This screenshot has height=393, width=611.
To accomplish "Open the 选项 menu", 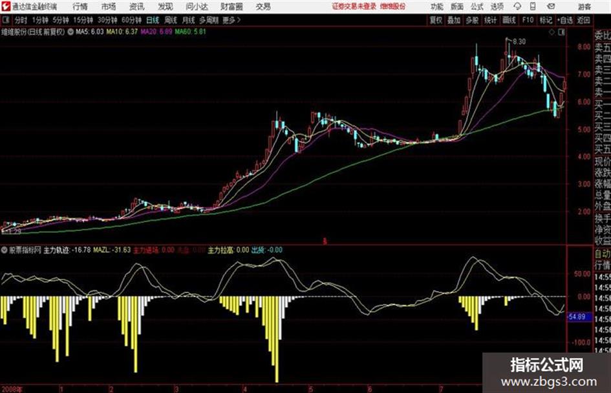I will [x=497, y=6].
